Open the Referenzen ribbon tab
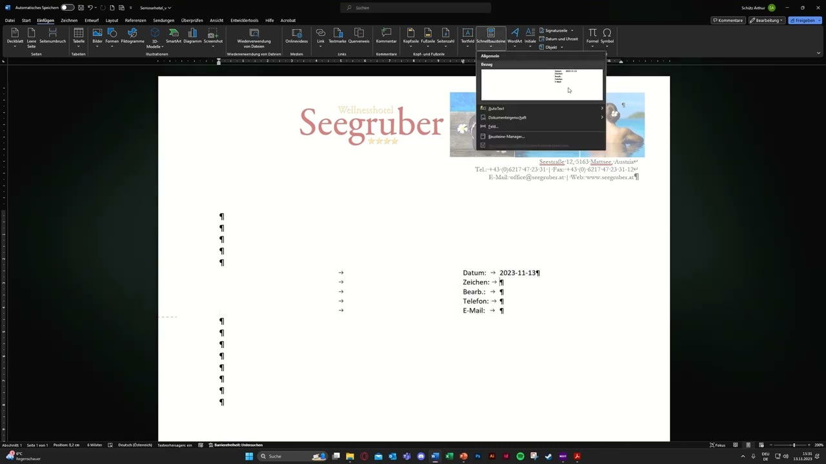Image resolution: width=826 pixels, height=464 pixels. click(x=136, y=20)
